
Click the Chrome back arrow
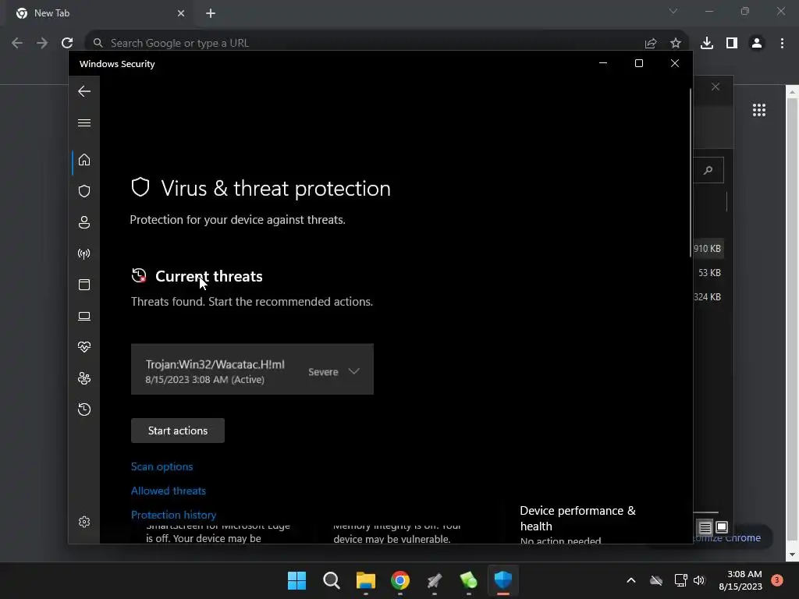(17, 43)
